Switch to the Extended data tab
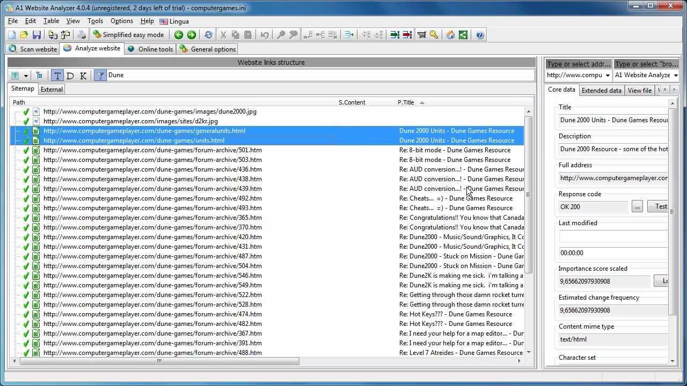Image resolution: width=687 pixels, height=386 pixels. click(x=601, y=91)
